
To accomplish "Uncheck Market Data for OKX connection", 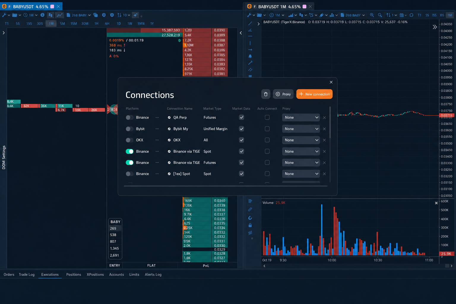I will 242,140.
